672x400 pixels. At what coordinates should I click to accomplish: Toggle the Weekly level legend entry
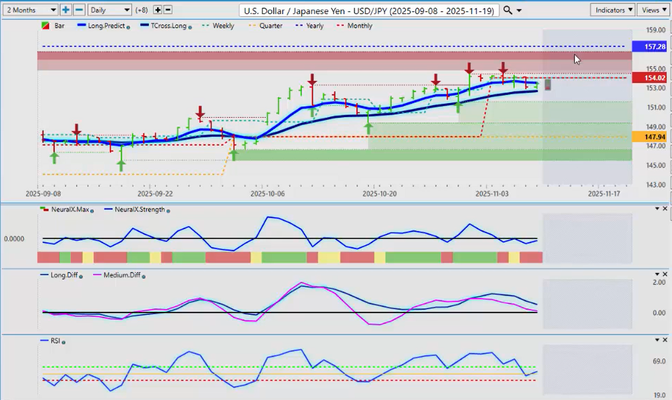(x=222, y=26)
